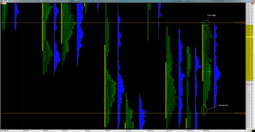
Task: Select the 8/6/15 date label
Action: [108, 130]
